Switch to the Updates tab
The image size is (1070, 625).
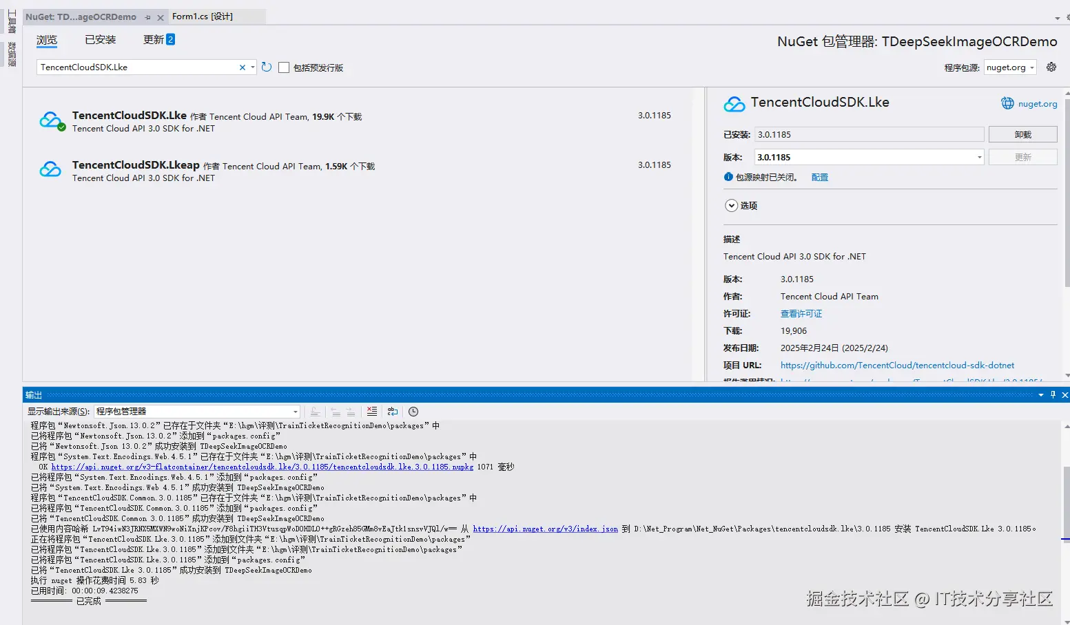point(158,40)
